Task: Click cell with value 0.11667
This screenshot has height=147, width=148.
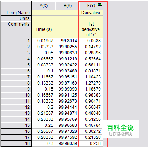Action: (43, 77)
